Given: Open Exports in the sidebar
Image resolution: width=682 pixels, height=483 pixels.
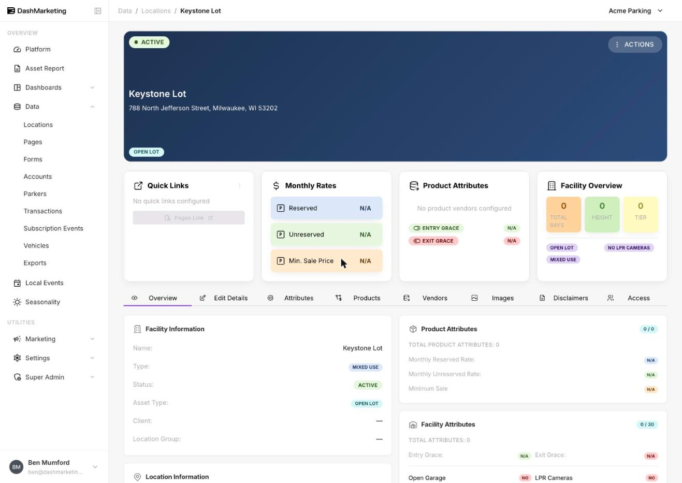Looking at the screenshot, I should (35, 263).
